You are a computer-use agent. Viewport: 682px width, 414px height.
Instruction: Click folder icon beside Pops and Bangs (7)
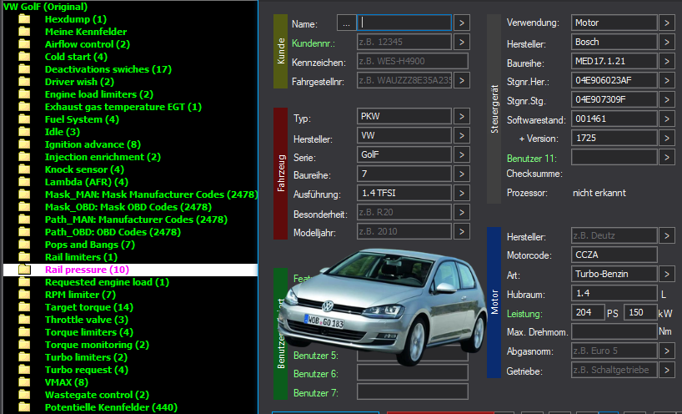tap(24, 245)
